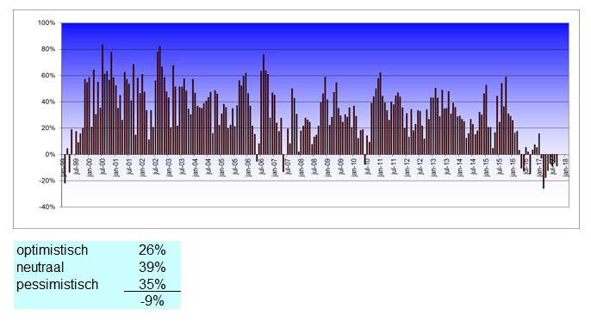This screenshot has width=591, height=321.
Task: Select the 26% value cell
Action: tap(152, 250)
